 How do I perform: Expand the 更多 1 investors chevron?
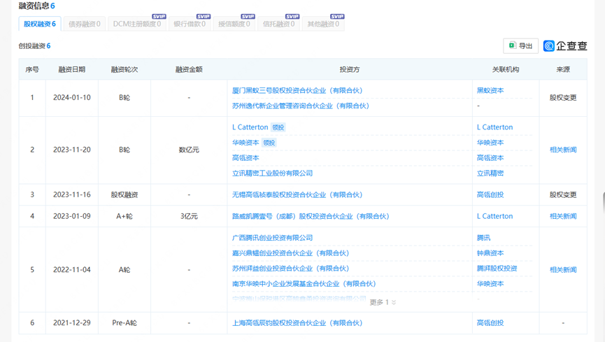(x=394, y=302)
